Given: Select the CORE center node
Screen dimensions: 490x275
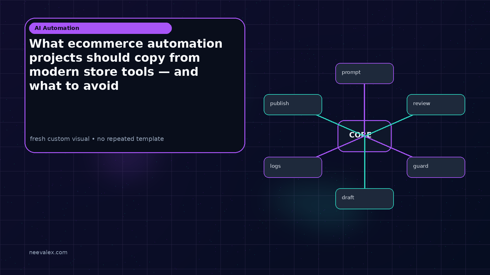Looking at the screenshot, I should coord(364,136).
